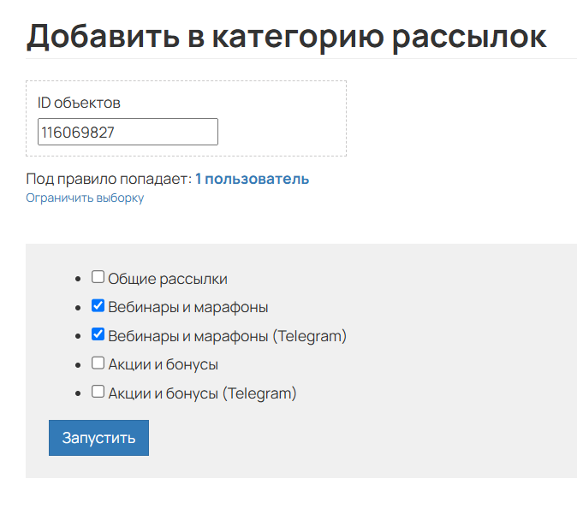The height and width of the screenshot is (508, 577).
Task: Click the "Акции и бонусы (Telegram)" label text
Action: click(202, 393)
